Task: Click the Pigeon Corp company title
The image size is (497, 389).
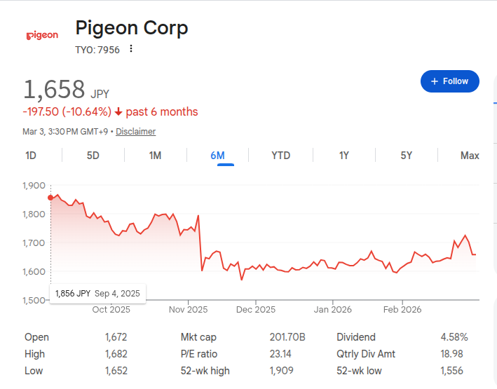Action: [132, 28]
